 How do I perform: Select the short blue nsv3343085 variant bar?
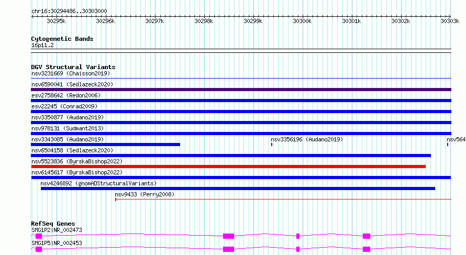(105, 145)
